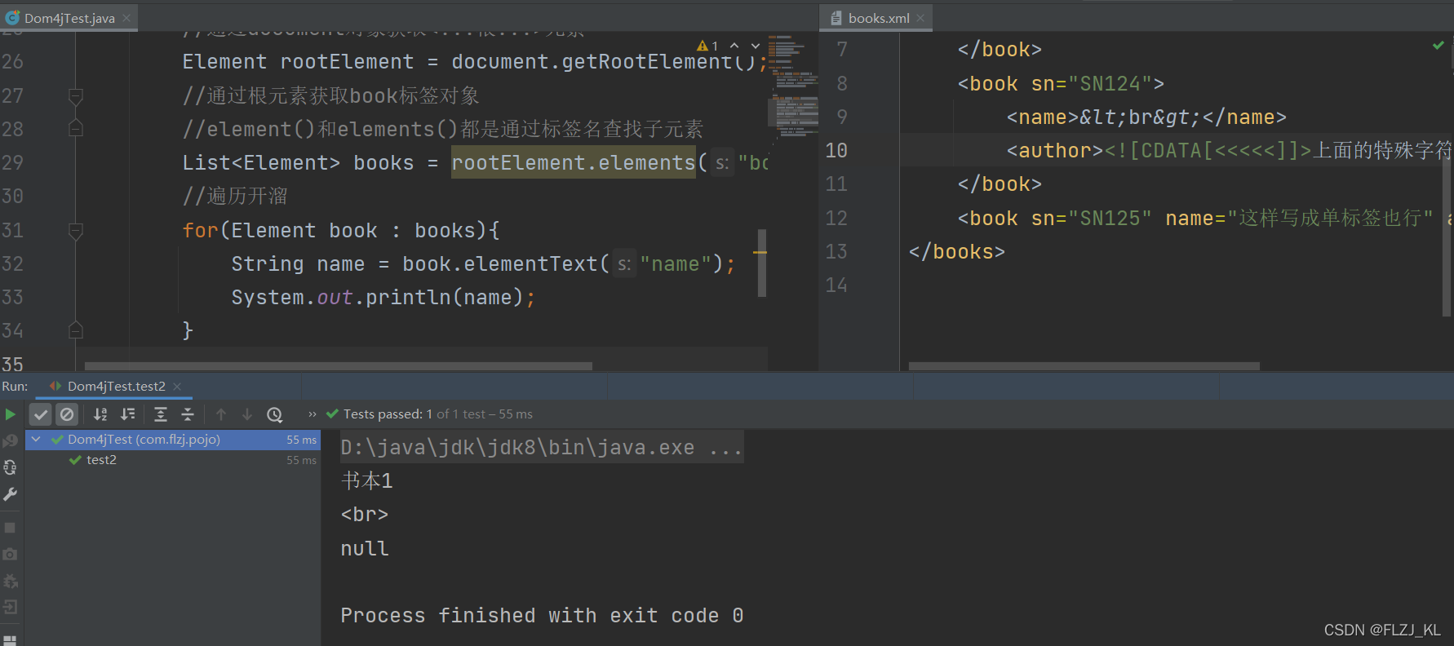Screen dimensions: 1454x646
Task: Click the '书本1' console output line
Action: tap(367, 481)
